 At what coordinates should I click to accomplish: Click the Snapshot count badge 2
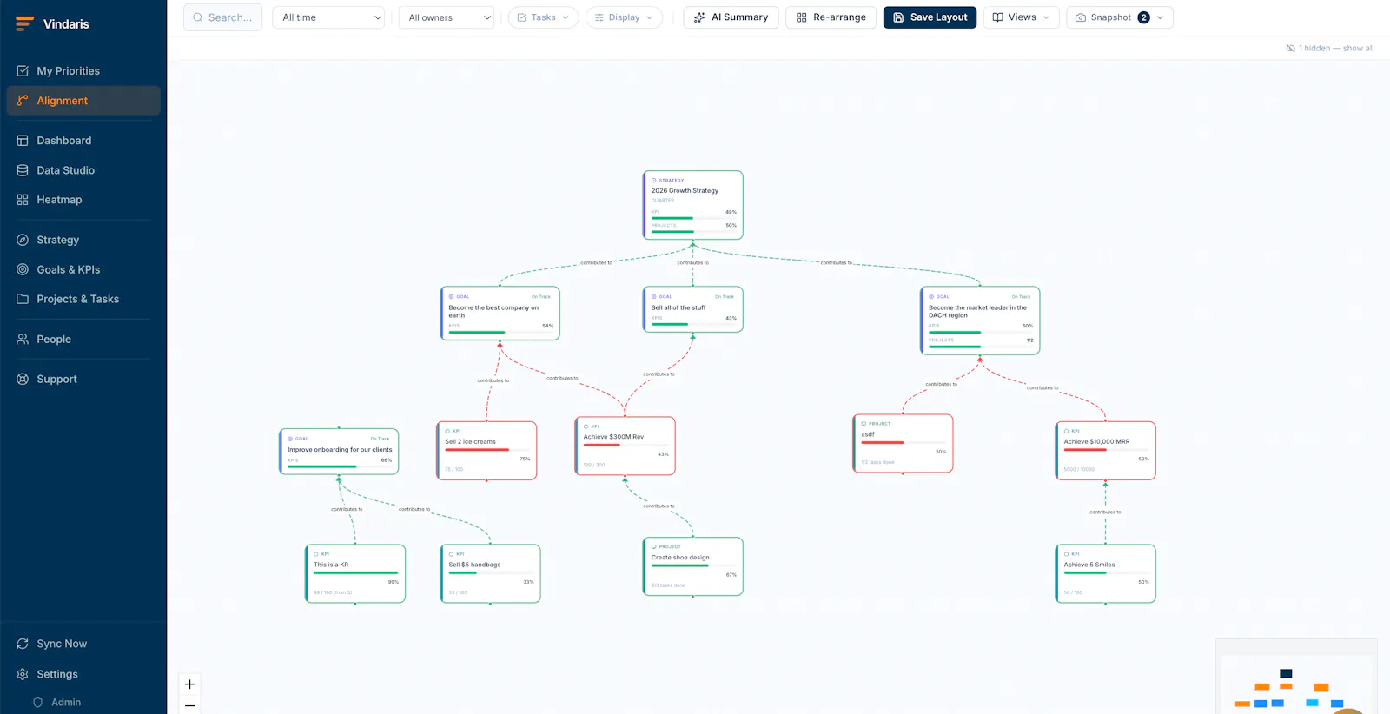point(1143,17)
